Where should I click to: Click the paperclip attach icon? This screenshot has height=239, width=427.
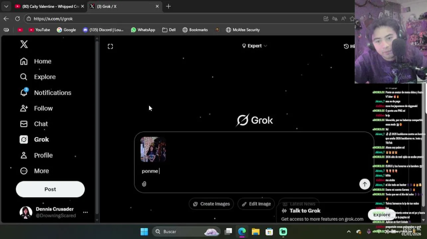144,184
